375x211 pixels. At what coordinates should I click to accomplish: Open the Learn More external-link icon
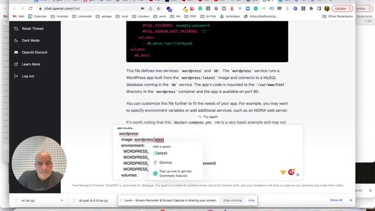coord(16,64)
